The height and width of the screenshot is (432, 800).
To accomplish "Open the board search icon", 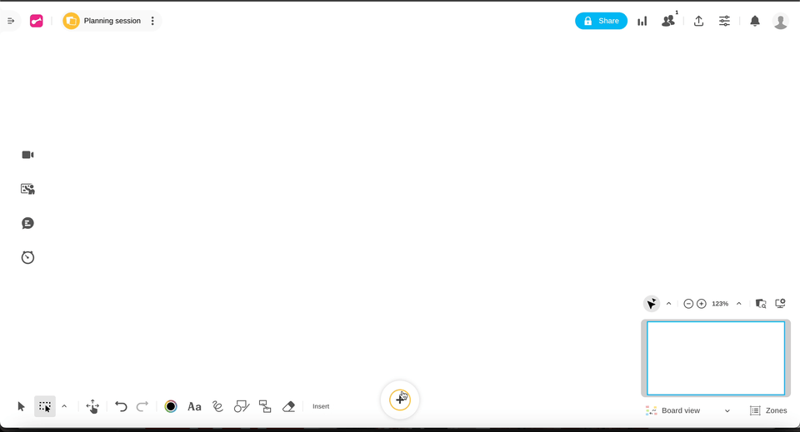I will pos(761,304).
